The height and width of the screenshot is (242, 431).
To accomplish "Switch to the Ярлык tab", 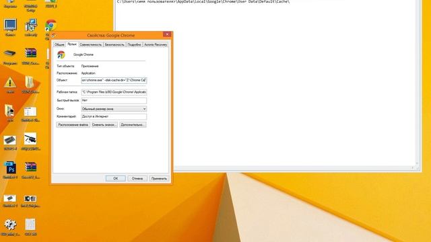I will [x=72, y=44].
